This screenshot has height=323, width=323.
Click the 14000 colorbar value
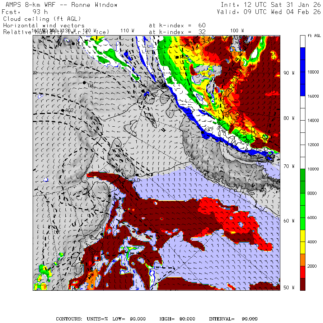[313, 121]
